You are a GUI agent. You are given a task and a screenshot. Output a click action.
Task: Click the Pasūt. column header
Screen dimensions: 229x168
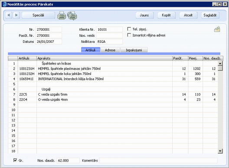click(180, 58)
